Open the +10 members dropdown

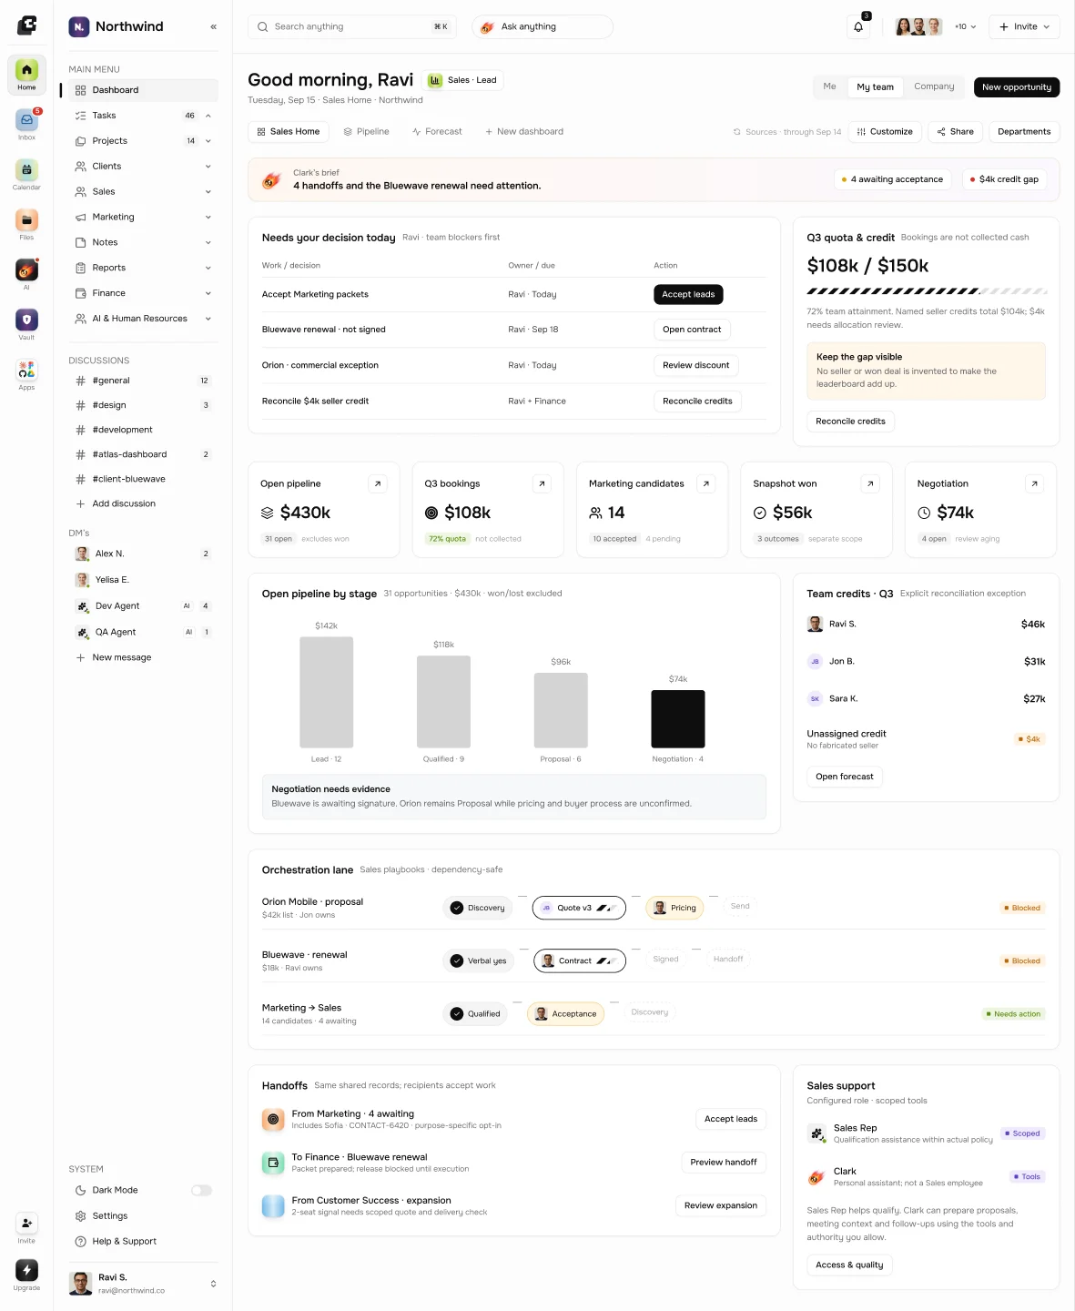(965, 26)
